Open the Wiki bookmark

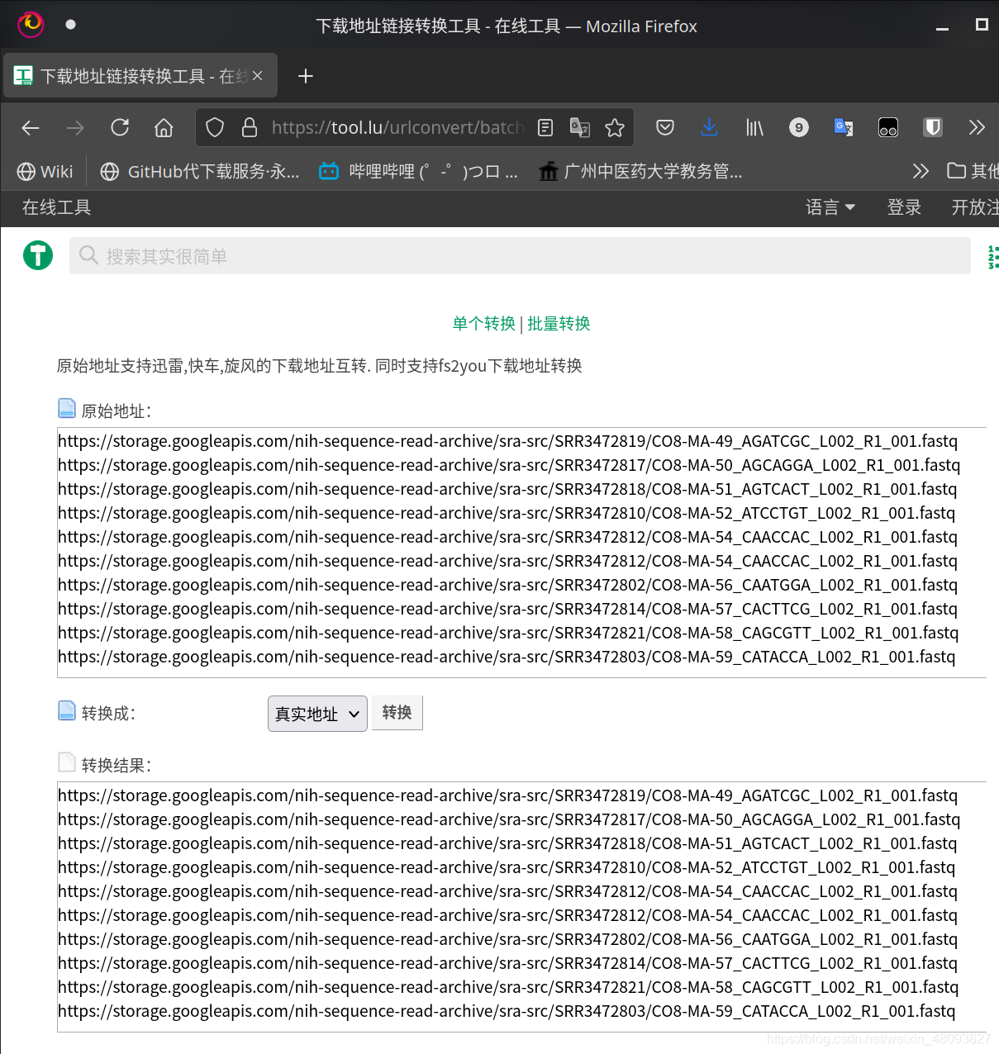45,171
